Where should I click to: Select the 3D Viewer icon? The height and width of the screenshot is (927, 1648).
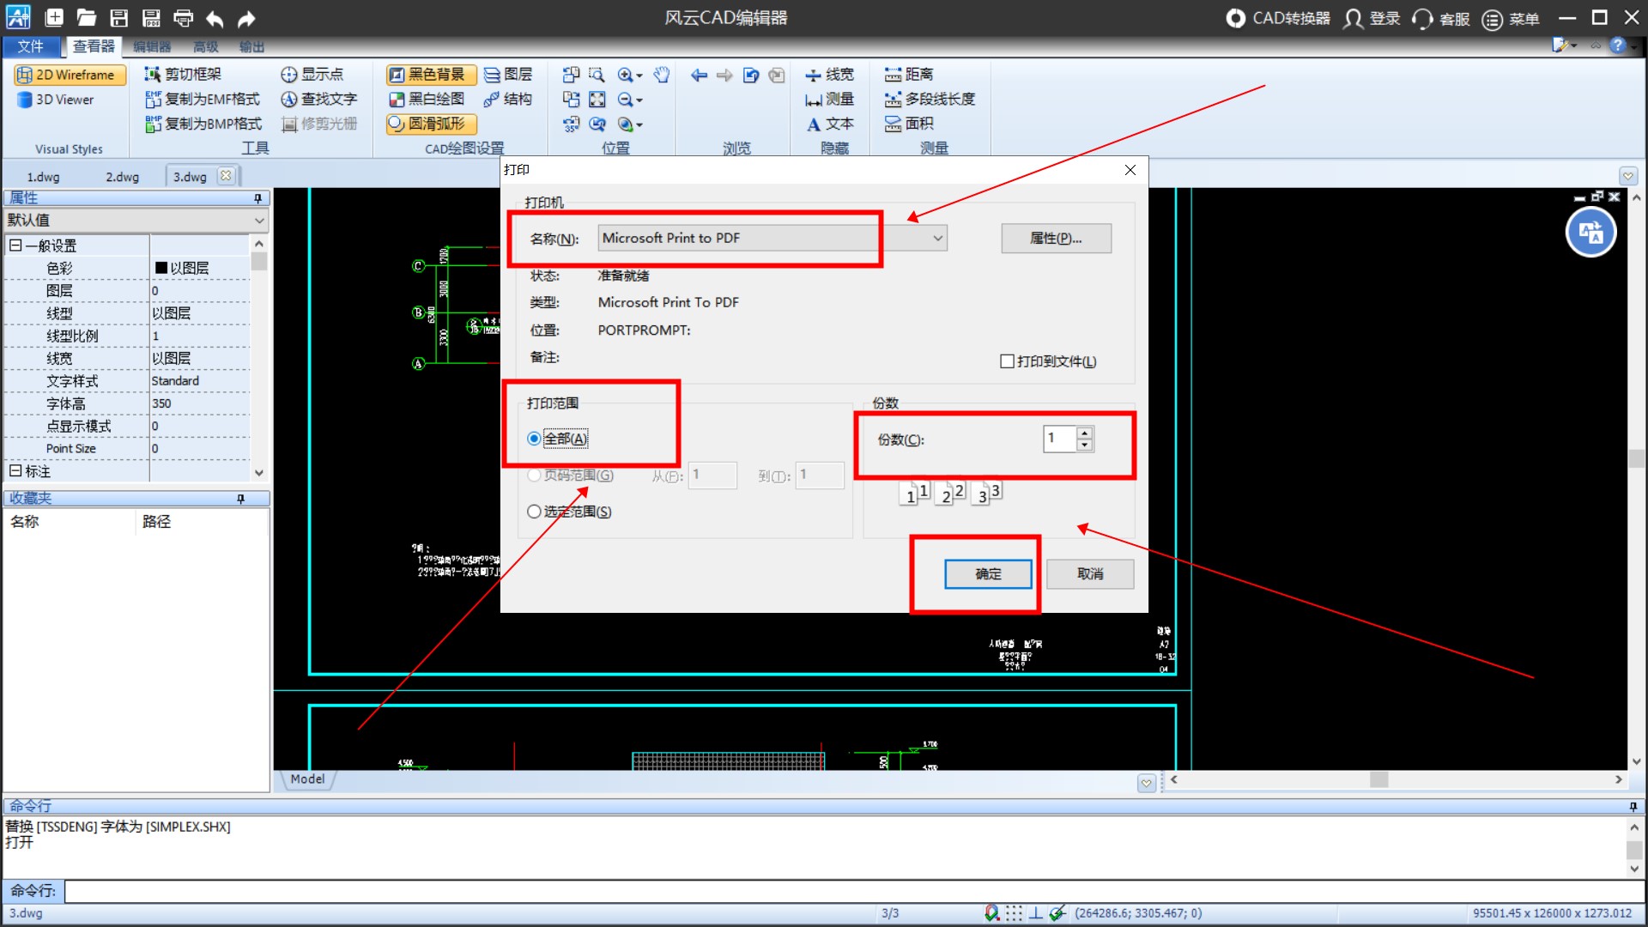(26, 100)
